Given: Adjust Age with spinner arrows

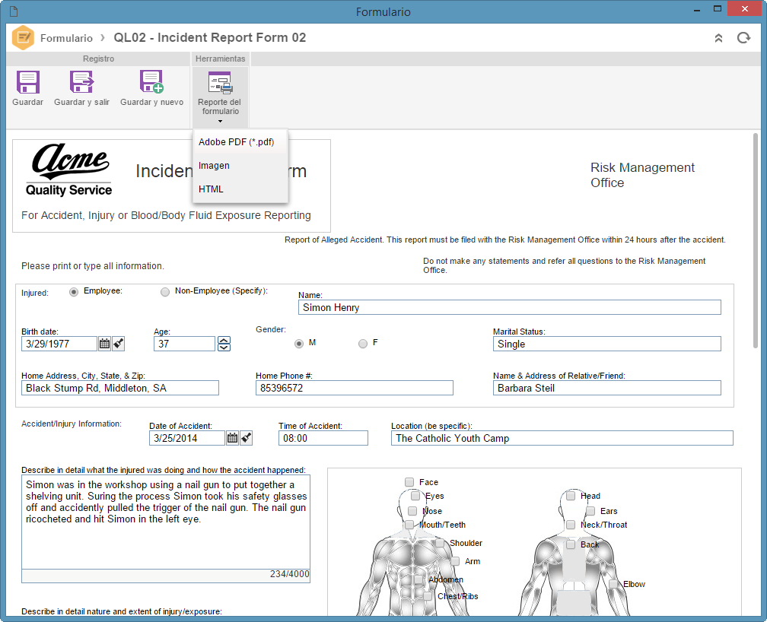Looking at the screenshot, I should coord(224,344).
